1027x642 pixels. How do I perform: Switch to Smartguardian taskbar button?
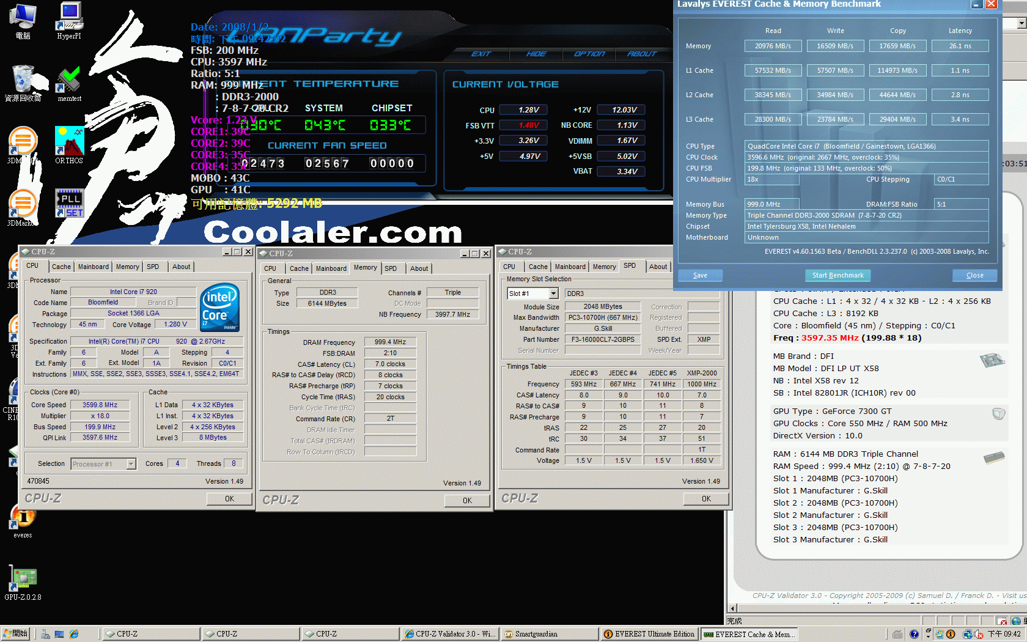pos(550,634)
